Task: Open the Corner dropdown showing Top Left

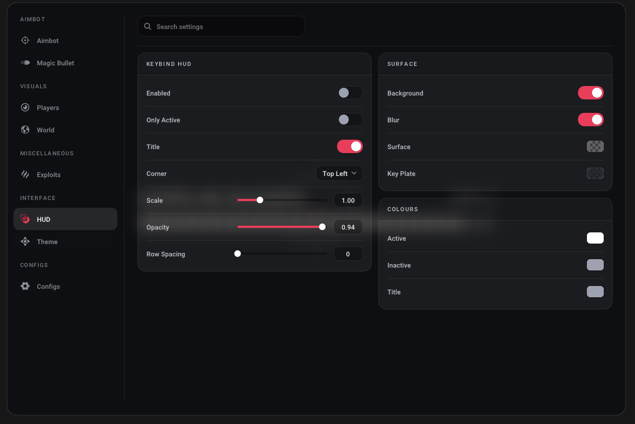Action: 339,173
